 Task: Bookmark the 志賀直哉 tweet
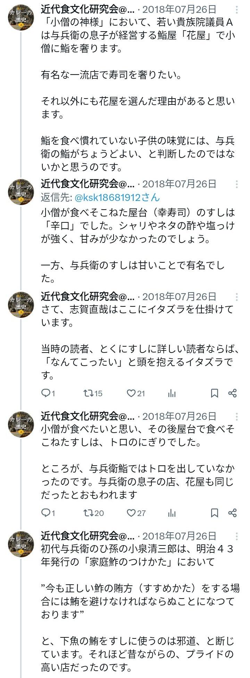pyautogui.click(x=215, y=393)
